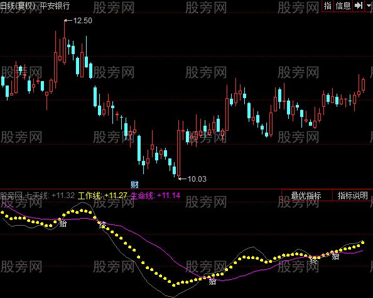Open the 指标说明 tab
Image resolution: width=373 pixels, height=298 pixels.
coord(352,196)
